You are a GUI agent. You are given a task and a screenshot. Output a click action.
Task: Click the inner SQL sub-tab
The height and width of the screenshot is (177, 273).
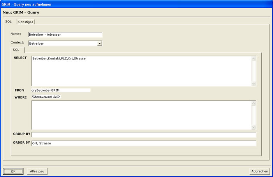pos(16,50)
